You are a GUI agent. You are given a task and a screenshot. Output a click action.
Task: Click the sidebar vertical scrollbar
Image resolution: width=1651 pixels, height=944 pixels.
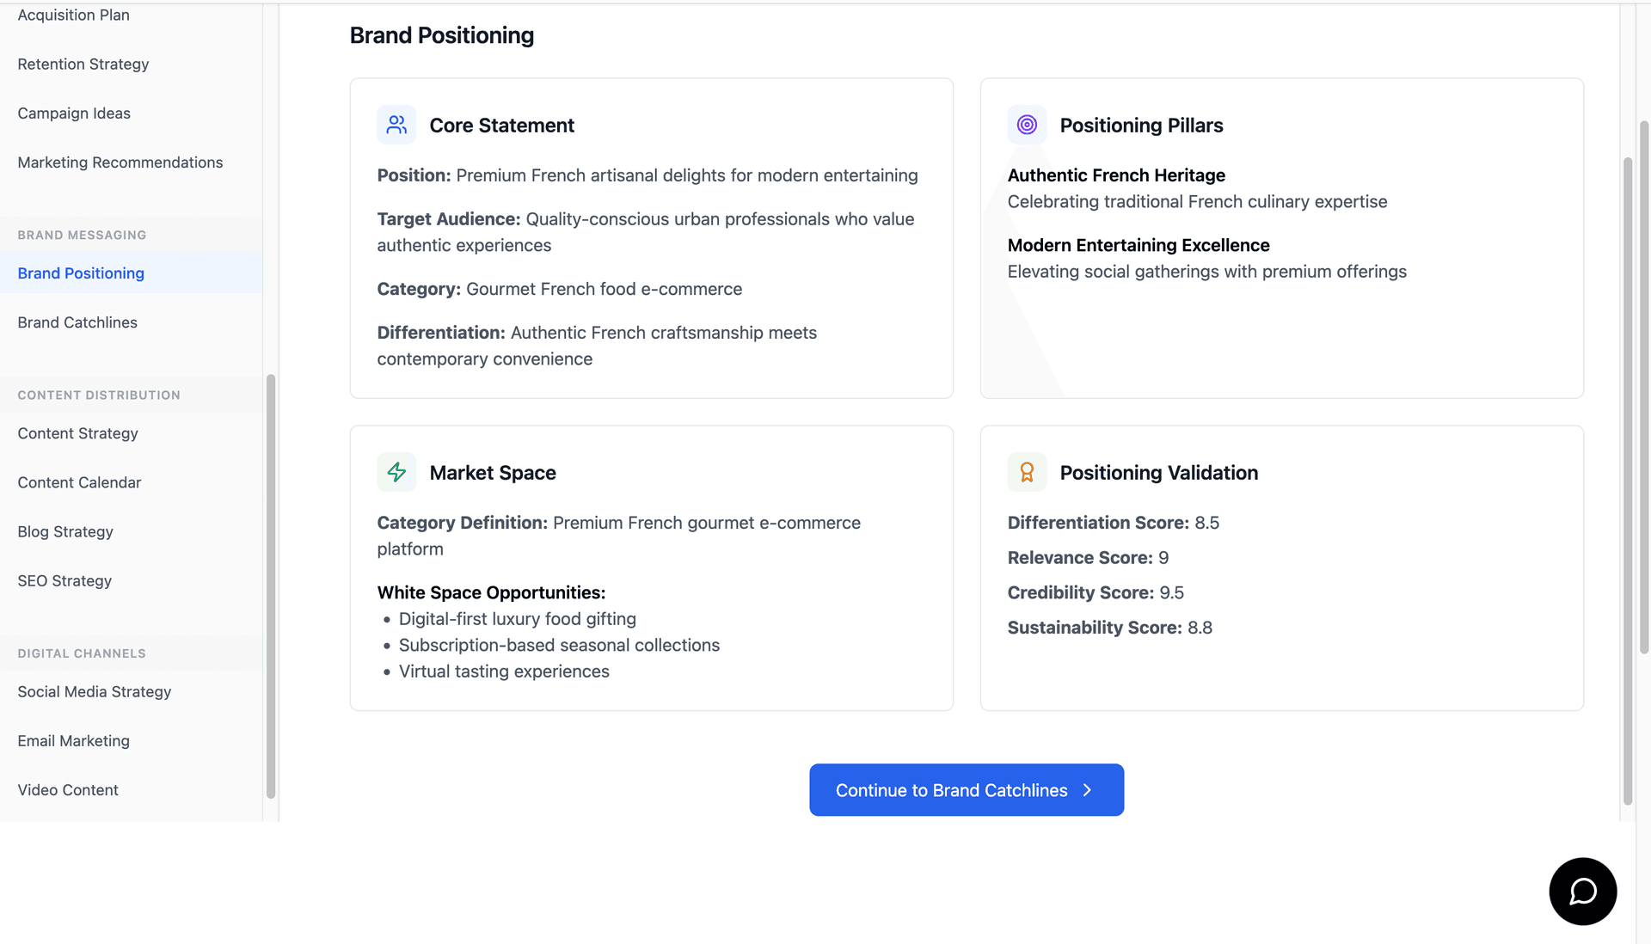pyautogui.click(x=271, y=585)
